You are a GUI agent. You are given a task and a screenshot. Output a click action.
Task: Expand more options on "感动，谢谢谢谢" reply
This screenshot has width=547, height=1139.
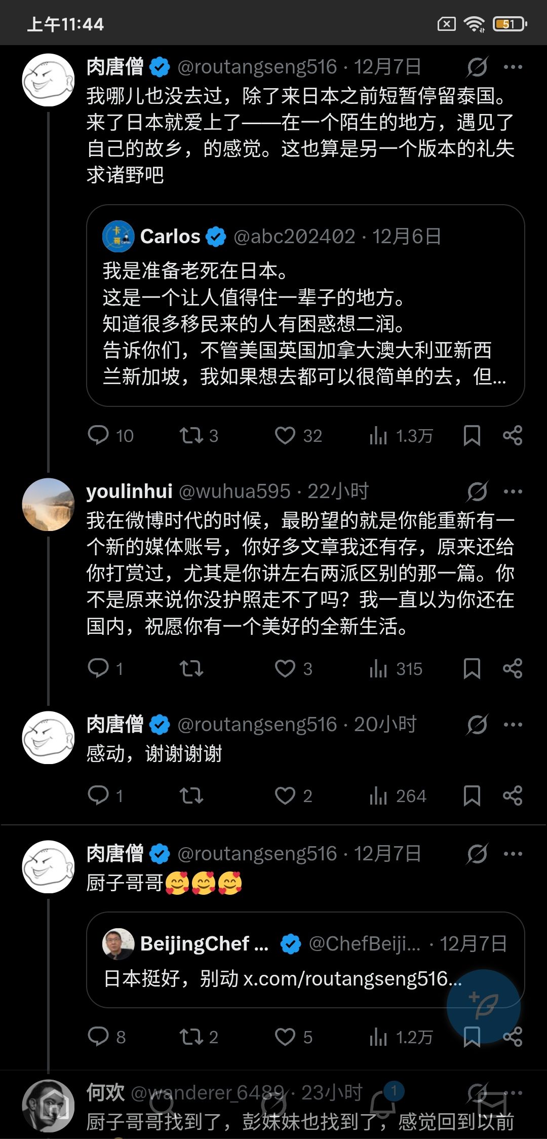tap(513, 725)
